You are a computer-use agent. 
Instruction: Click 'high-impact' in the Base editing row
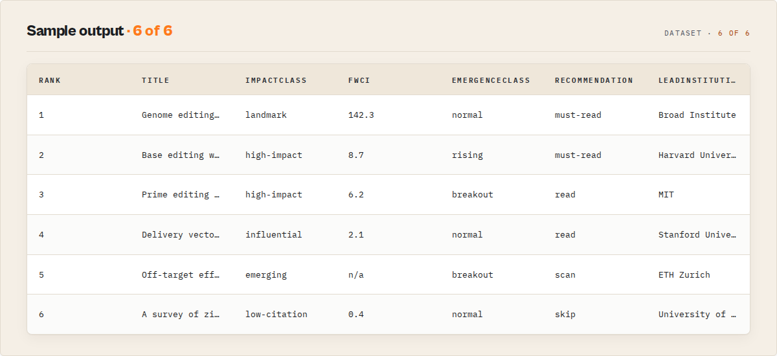[x=274, y=155]
